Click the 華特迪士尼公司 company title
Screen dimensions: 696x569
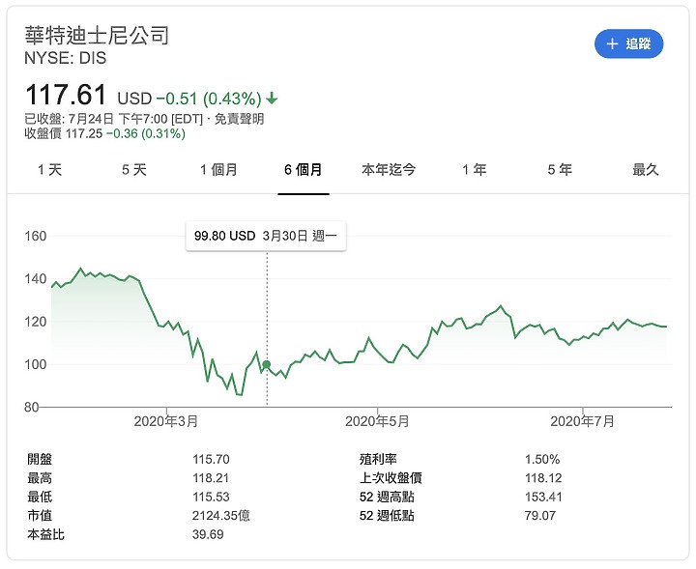point(97,35)
